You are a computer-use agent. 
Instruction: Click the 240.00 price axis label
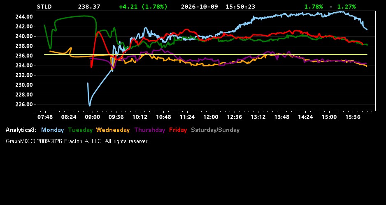coord(24,36)
